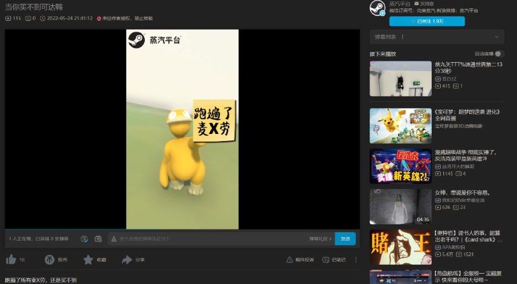Click the 已关注 1.9万 follow button

pyautogui.click(x=427, y=21)
